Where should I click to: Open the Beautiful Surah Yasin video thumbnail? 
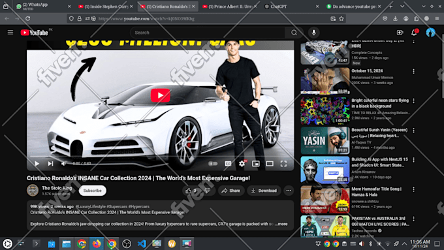pyautogui.click(x=325, y=140)
